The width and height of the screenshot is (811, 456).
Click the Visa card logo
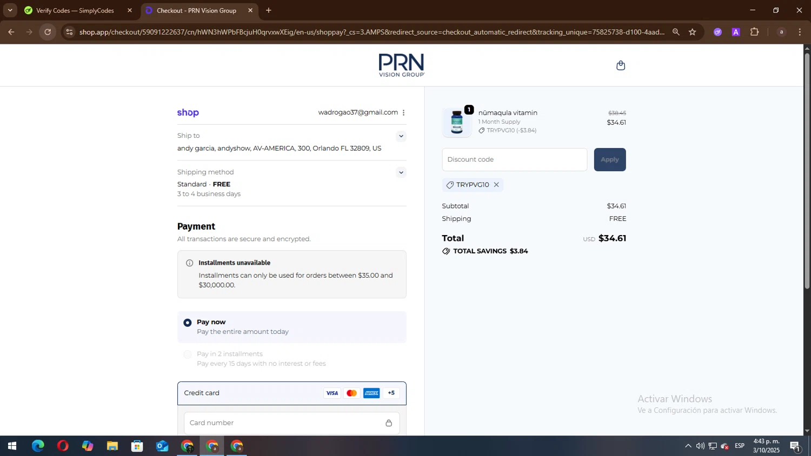point(332,393)
